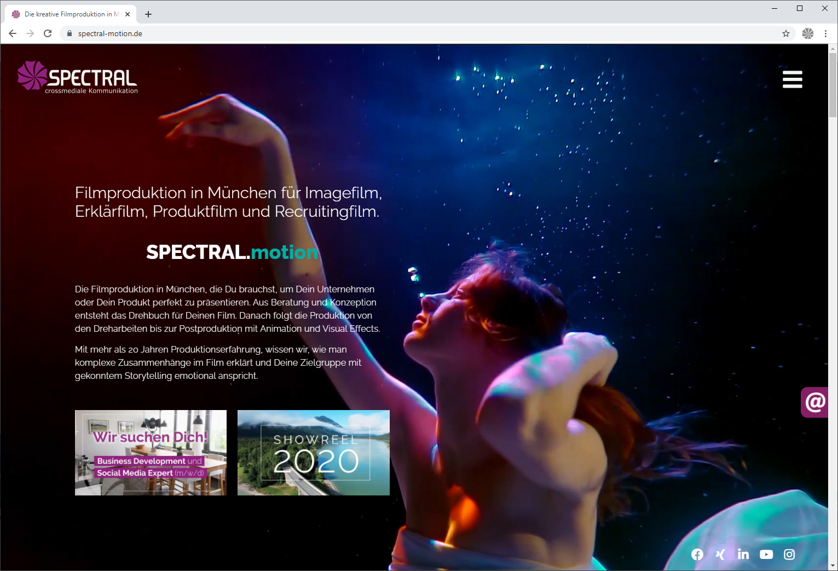Go forward in browser history
838x571 pixels.
tap(30, 33)
